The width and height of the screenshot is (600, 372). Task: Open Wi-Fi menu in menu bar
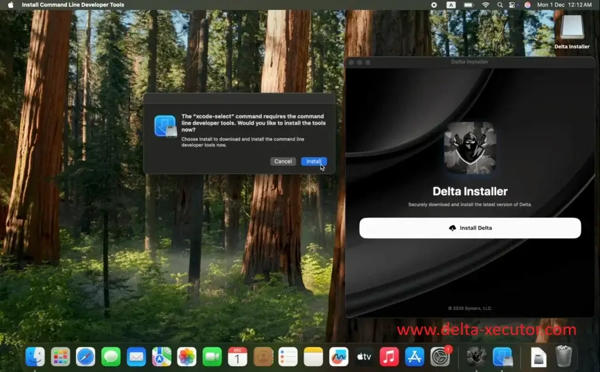[x=486, y=5]
